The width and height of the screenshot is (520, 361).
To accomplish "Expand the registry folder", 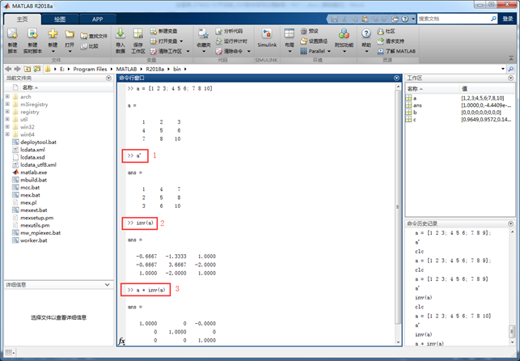I will (x=7, y=112).
